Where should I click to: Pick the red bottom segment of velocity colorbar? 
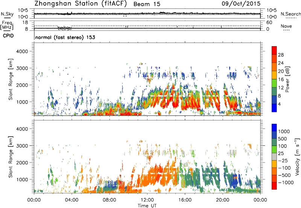pos(274,186)
